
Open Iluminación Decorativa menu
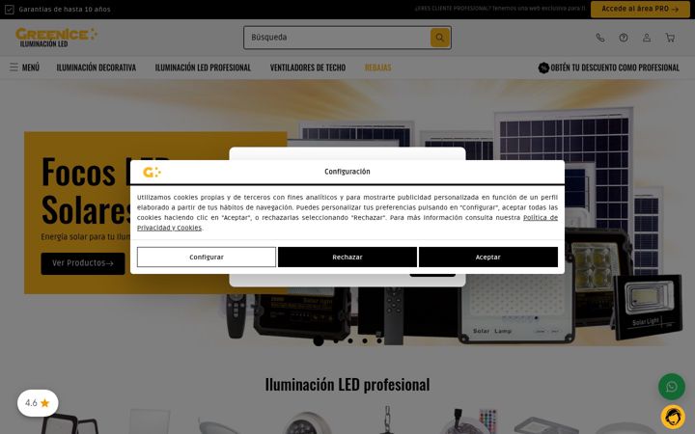click(x=97, y=68)
